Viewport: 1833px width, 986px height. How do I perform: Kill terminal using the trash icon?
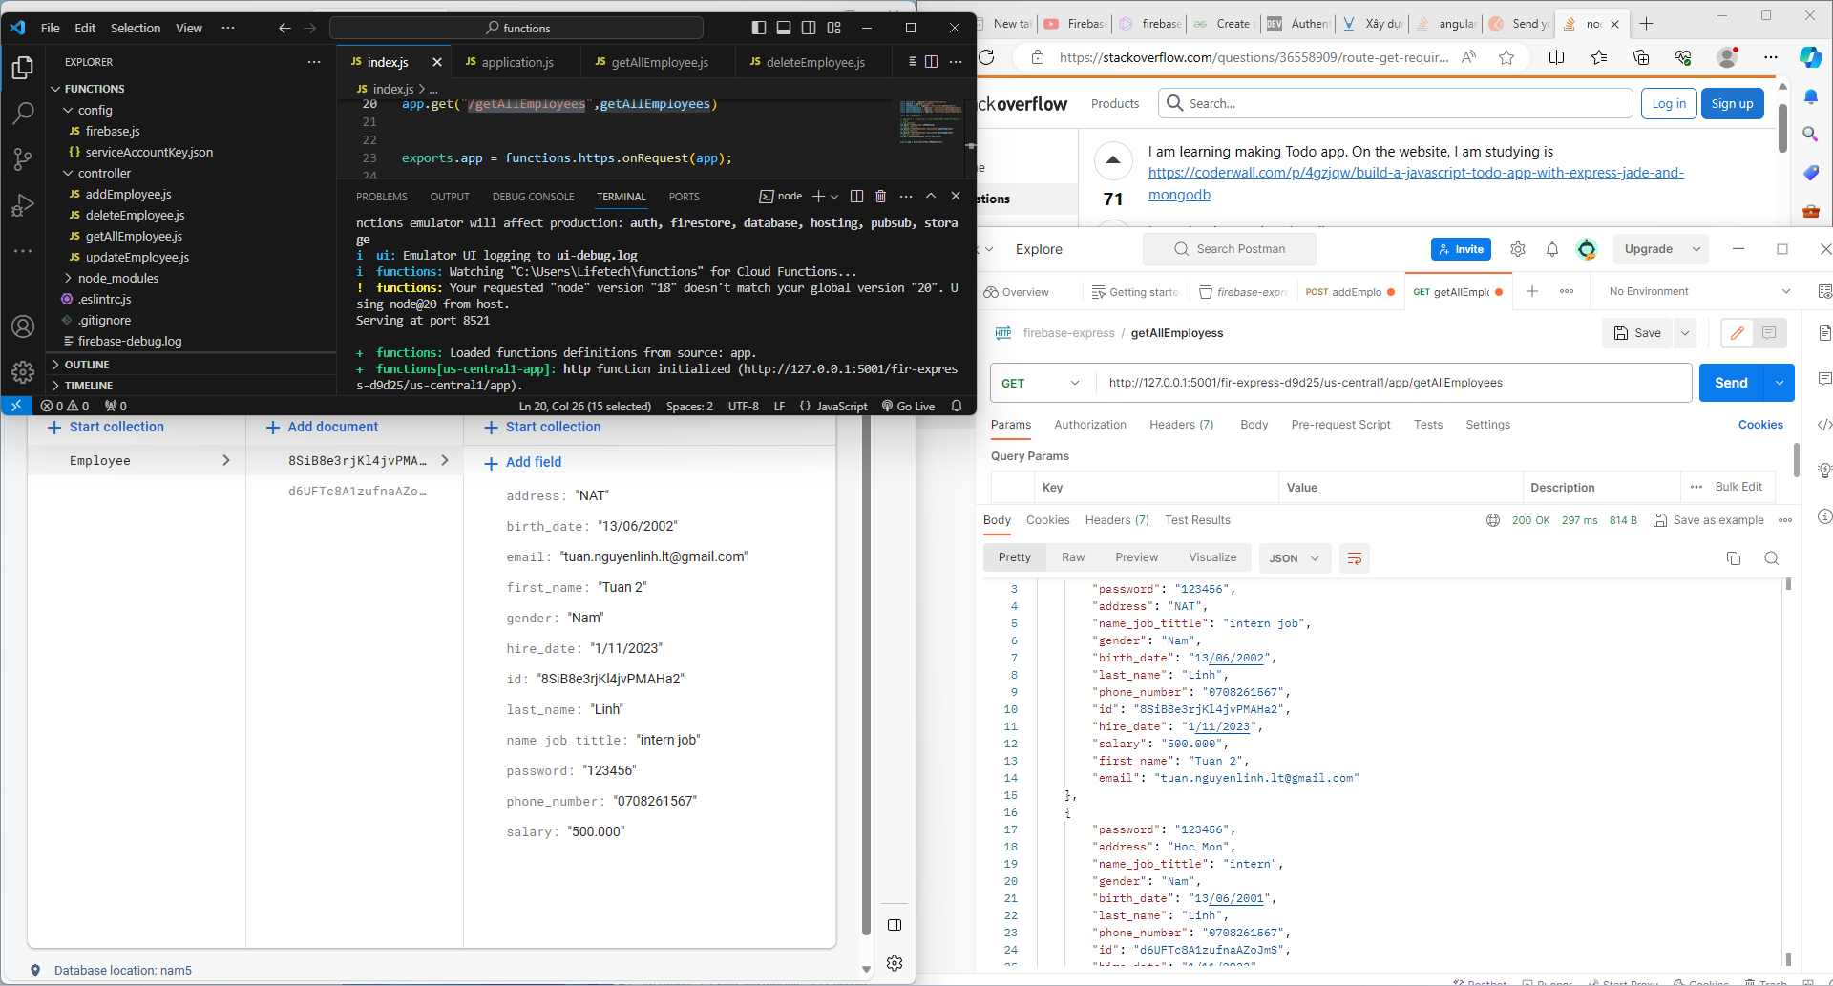pyautogui.click(x=880, y=197)
